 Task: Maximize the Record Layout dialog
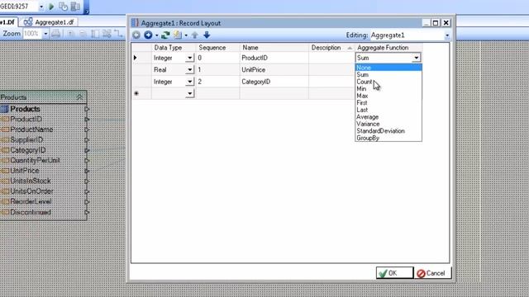tap(436, 22)
